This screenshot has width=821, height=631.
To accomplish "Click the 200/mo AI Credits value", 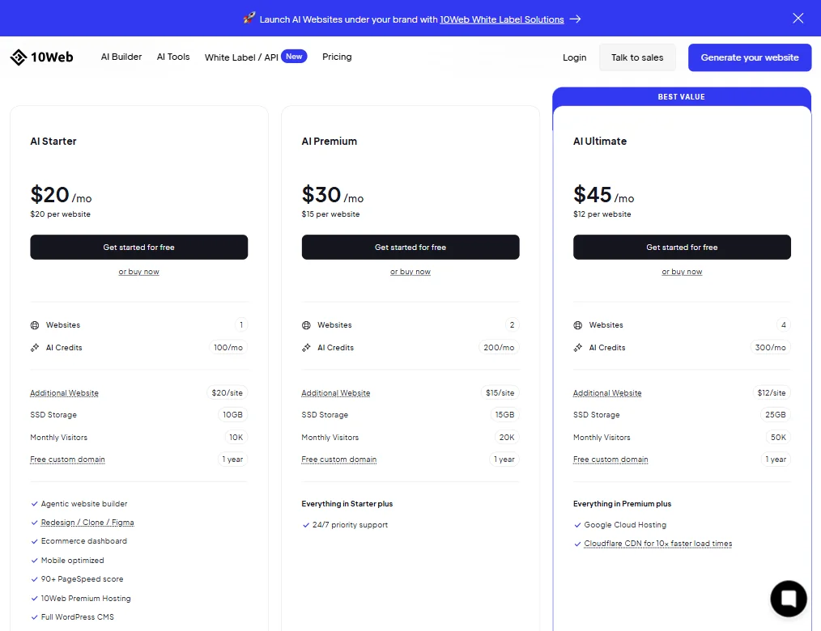I will tap(499, 347).
